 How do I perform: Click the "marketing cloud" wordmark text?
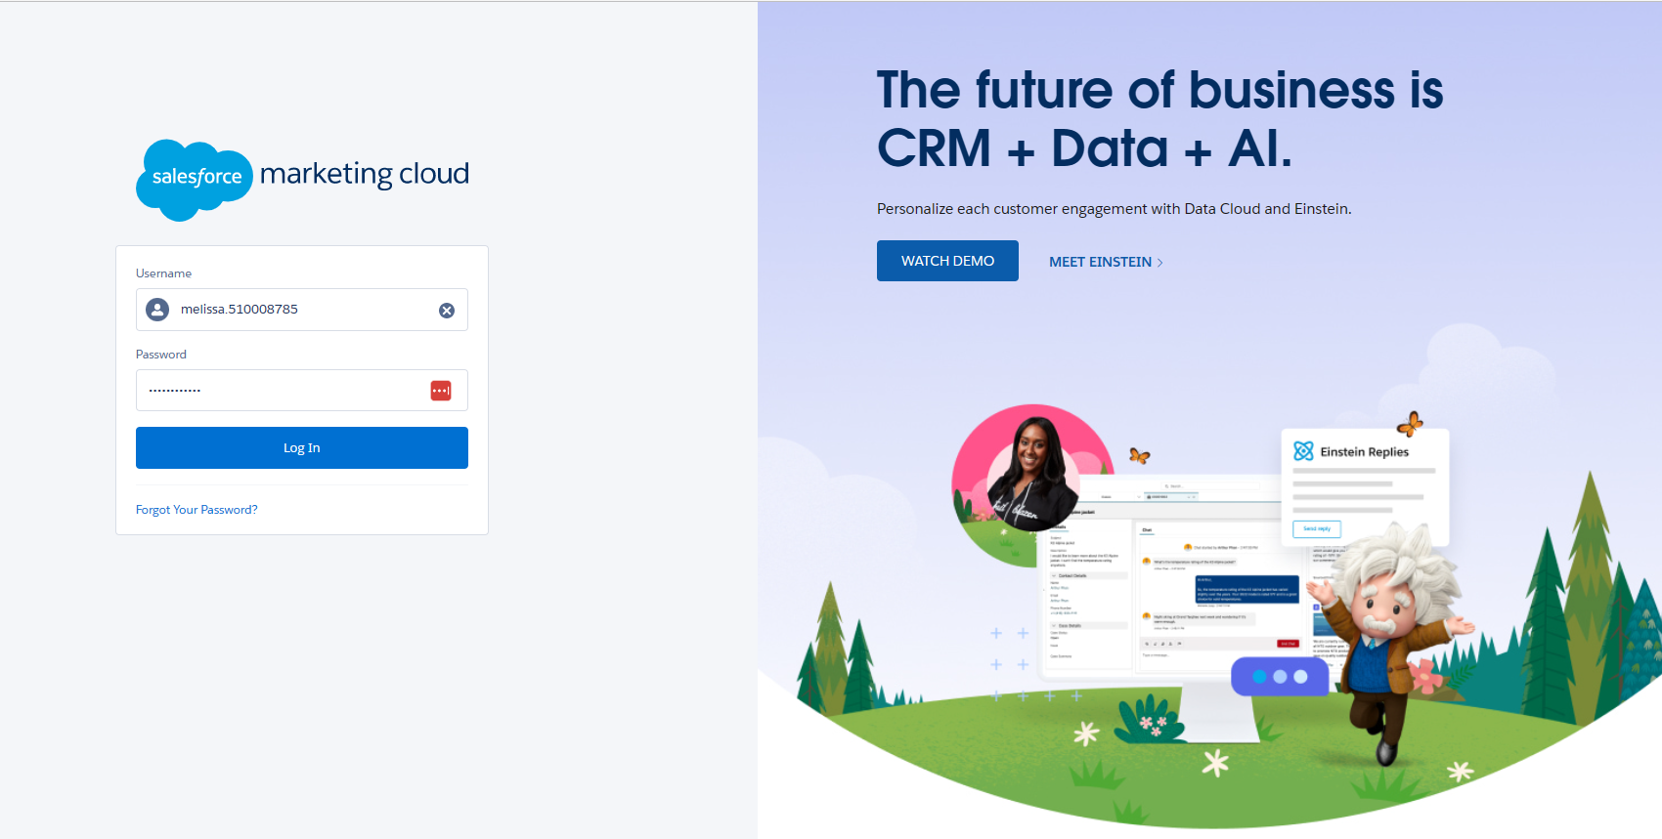click(x=364, y=174)
